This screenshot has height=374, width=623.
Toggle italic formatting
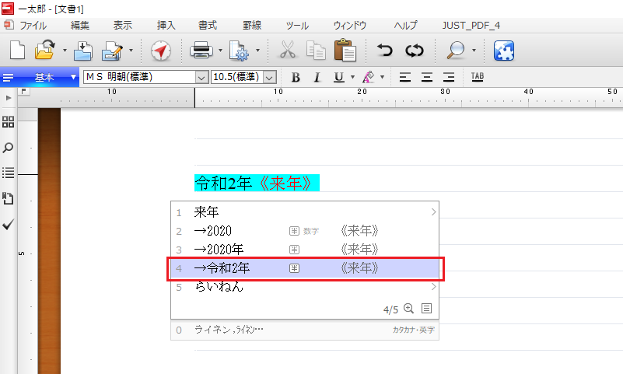tap(317, 77)
